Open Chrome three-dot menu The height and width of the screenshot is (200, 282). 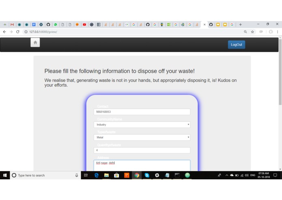coord(278,32)
